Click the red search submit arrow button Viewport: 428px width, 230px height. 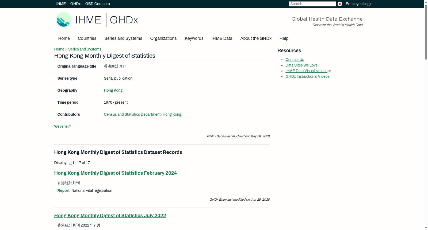pos(340,4)
